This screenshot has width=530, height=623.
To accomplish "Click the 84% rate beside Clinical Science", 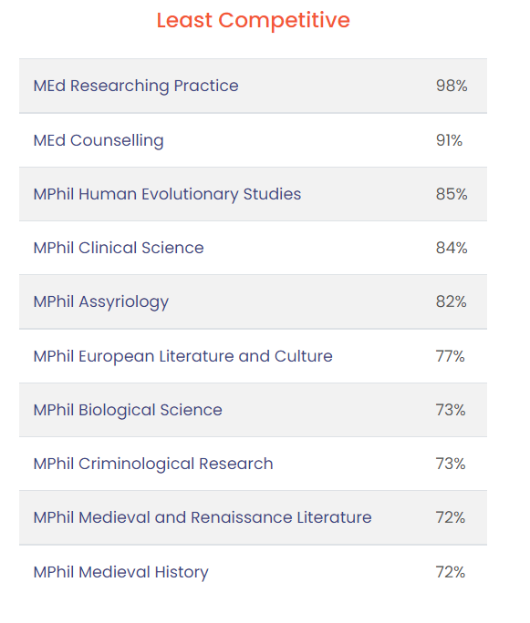I will pos(452,248).
